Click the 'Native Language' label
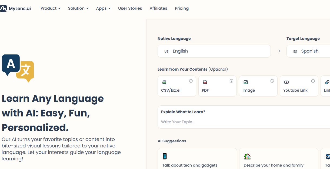330x169 pixels. coord(174,39)
